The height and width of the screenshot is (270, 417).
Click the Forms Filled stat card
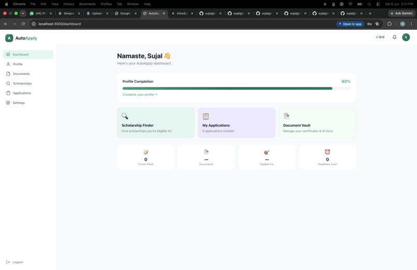pos(145,157)
